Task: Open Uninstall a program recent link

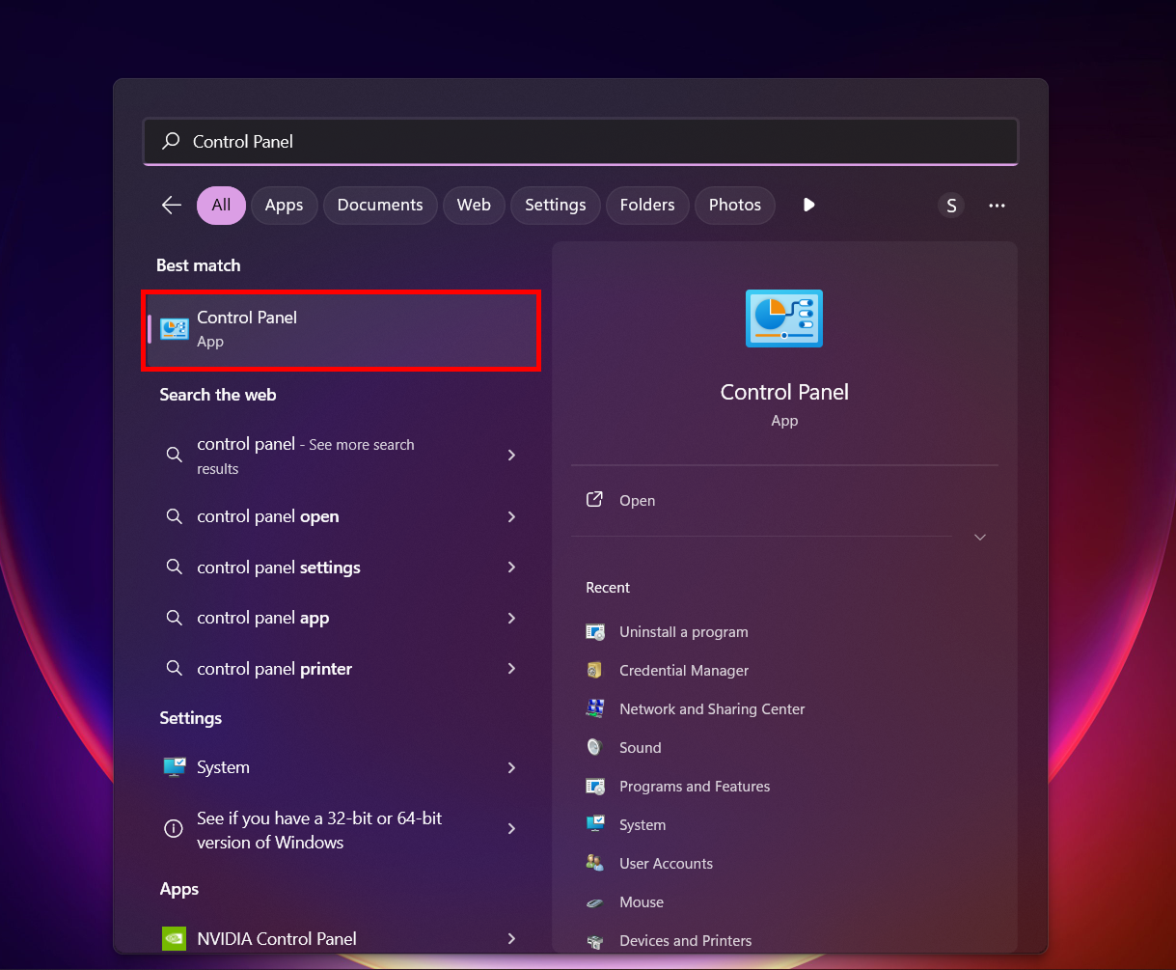Action: coord(683,631)
